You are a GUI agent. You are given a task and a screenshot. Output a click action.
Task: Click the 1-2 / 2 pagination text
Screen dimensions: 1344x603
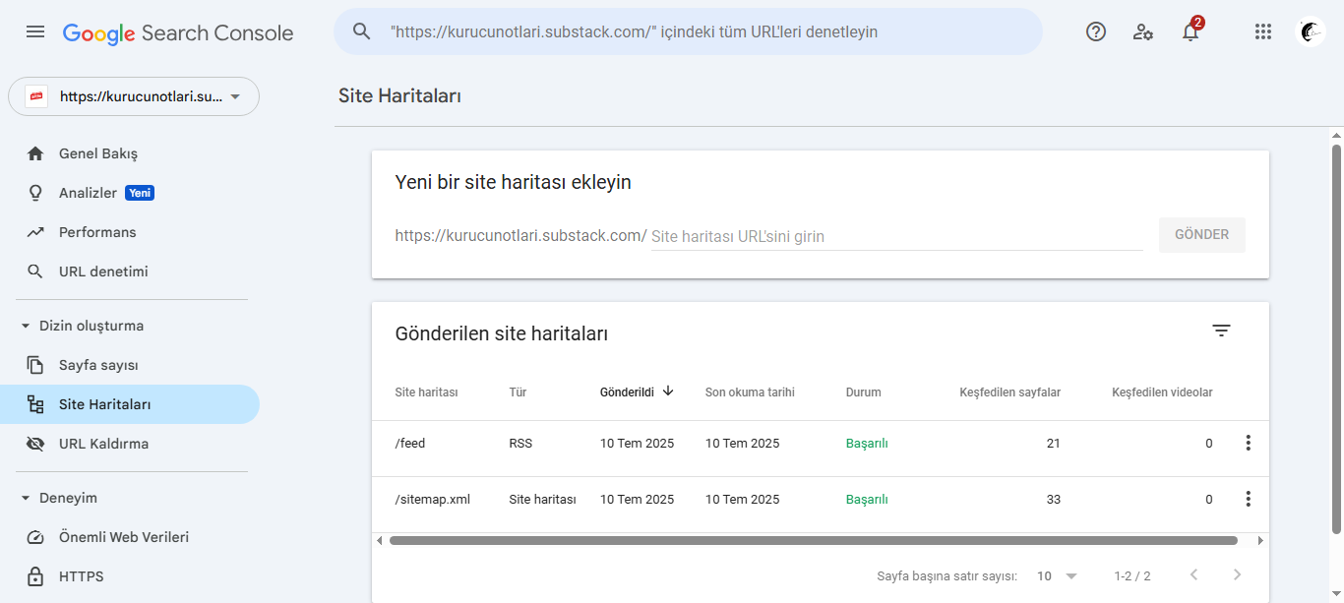[1132, 575]
